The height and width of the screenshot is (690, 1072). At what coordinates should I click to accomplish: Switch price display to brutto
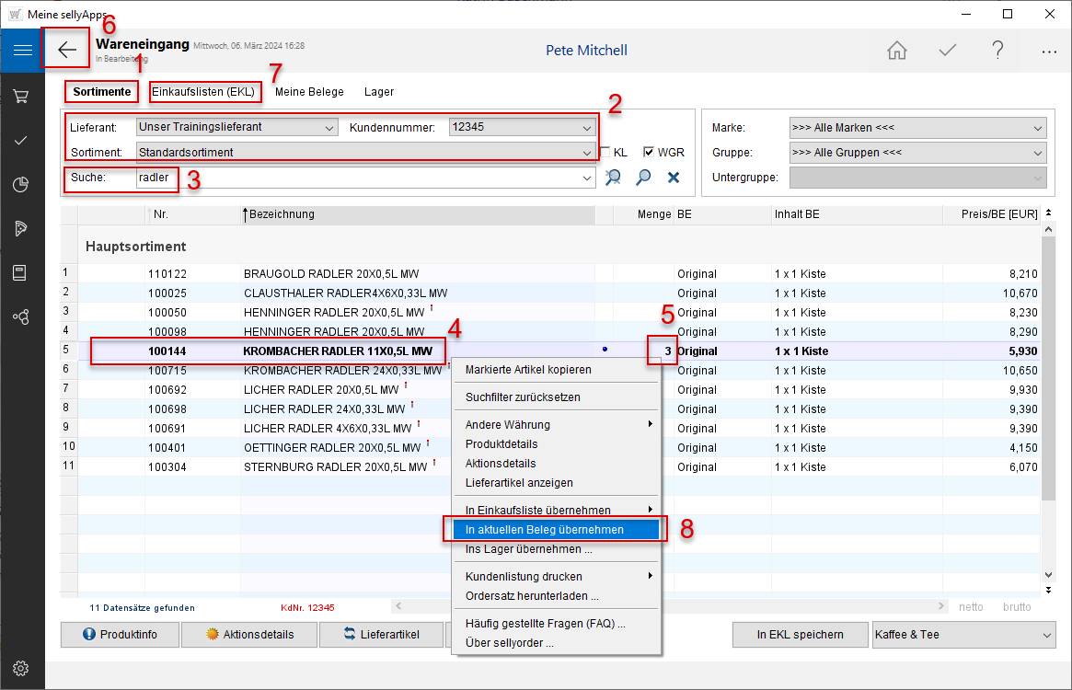tap(1017, 607)
